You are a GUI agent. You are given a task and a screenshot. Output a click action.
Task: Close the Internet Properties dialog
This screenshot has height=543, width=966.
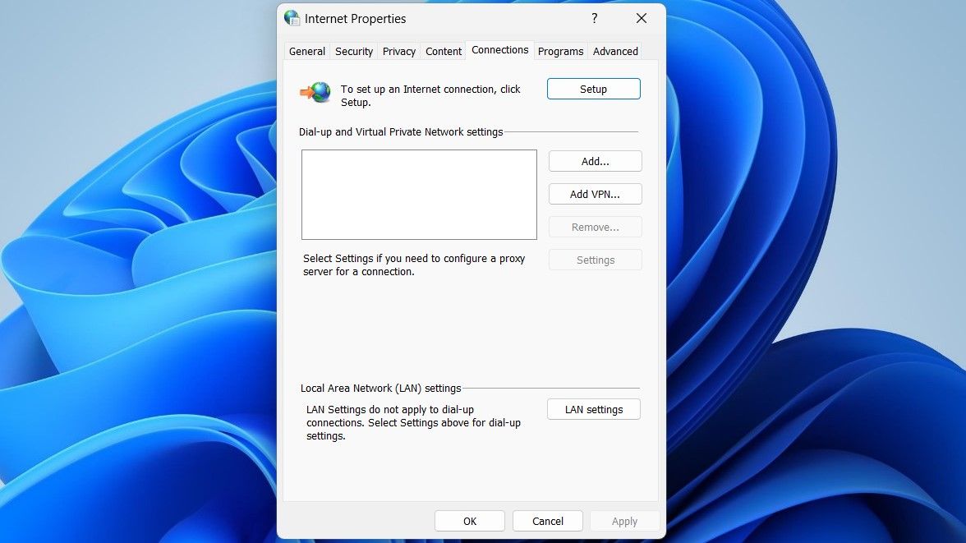click(642, 19)
